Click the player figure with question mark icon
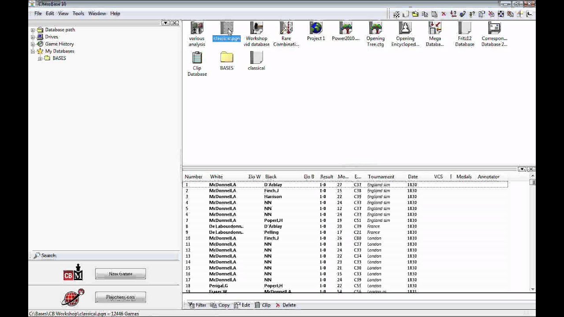Image resolution: width=564 pixels, height=317 pixels. [x=472, y=14]
